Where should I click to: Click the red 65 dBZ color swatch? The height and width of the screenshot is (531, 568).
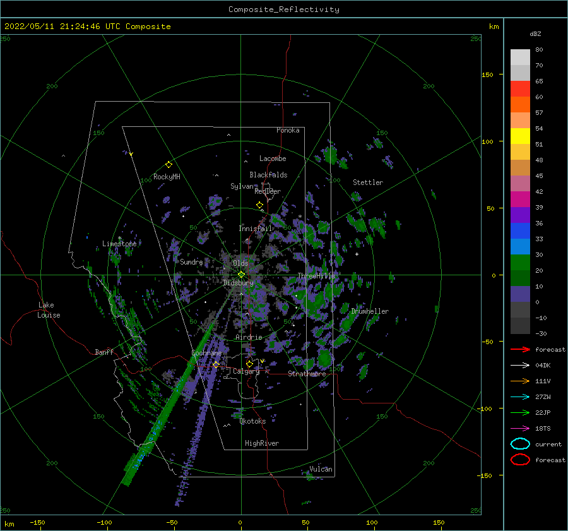pyautogui.click(x=520, y=89)
